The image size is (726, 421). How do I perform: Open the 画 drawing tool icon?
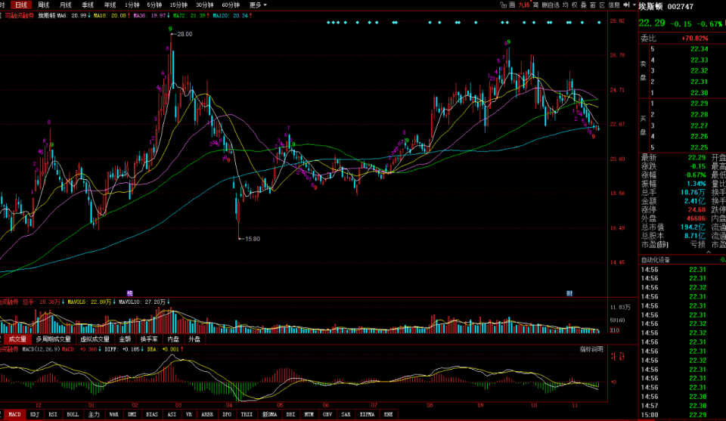(512, 5)
